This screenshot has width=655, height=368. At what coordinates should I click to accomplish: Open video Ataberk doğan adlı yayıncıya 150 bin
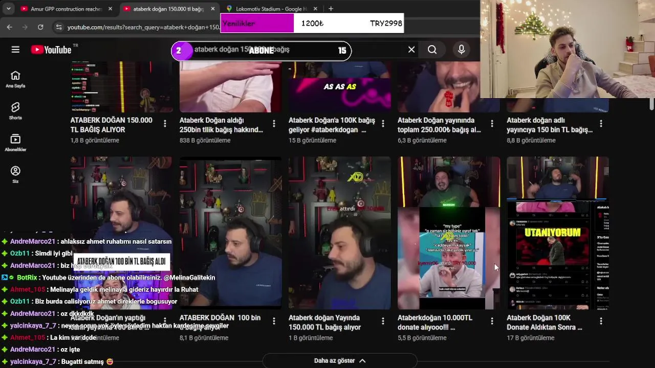coord(550,125)
